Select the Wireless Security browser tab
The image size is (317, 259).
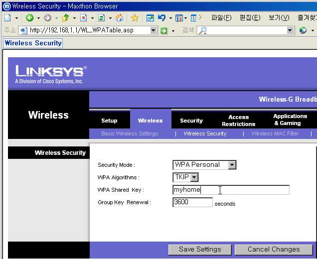pos(33,43)
